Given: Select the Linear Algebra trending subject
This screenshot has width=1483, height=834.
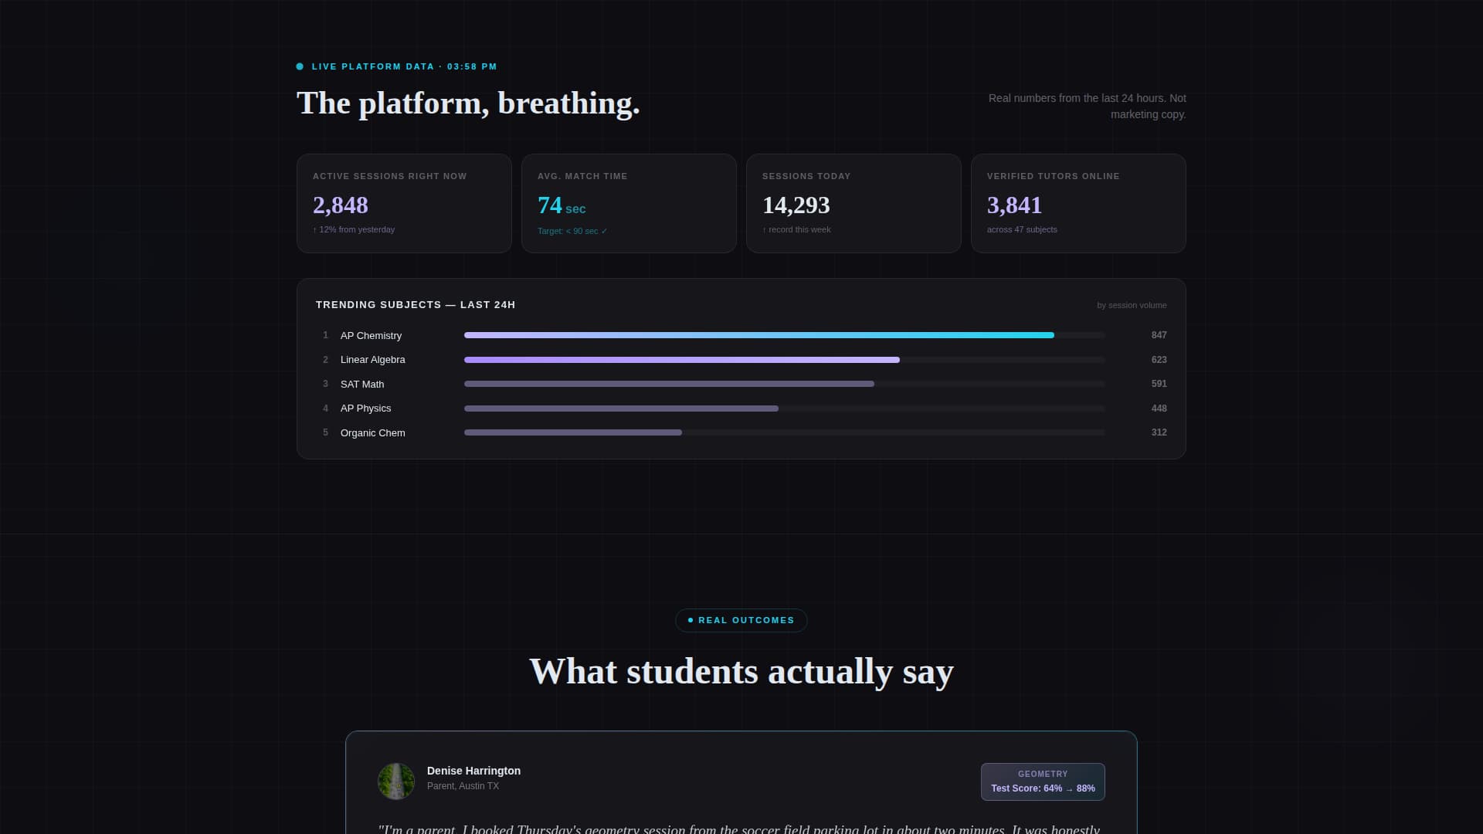Looking at the screenshot, I should 373,359.
